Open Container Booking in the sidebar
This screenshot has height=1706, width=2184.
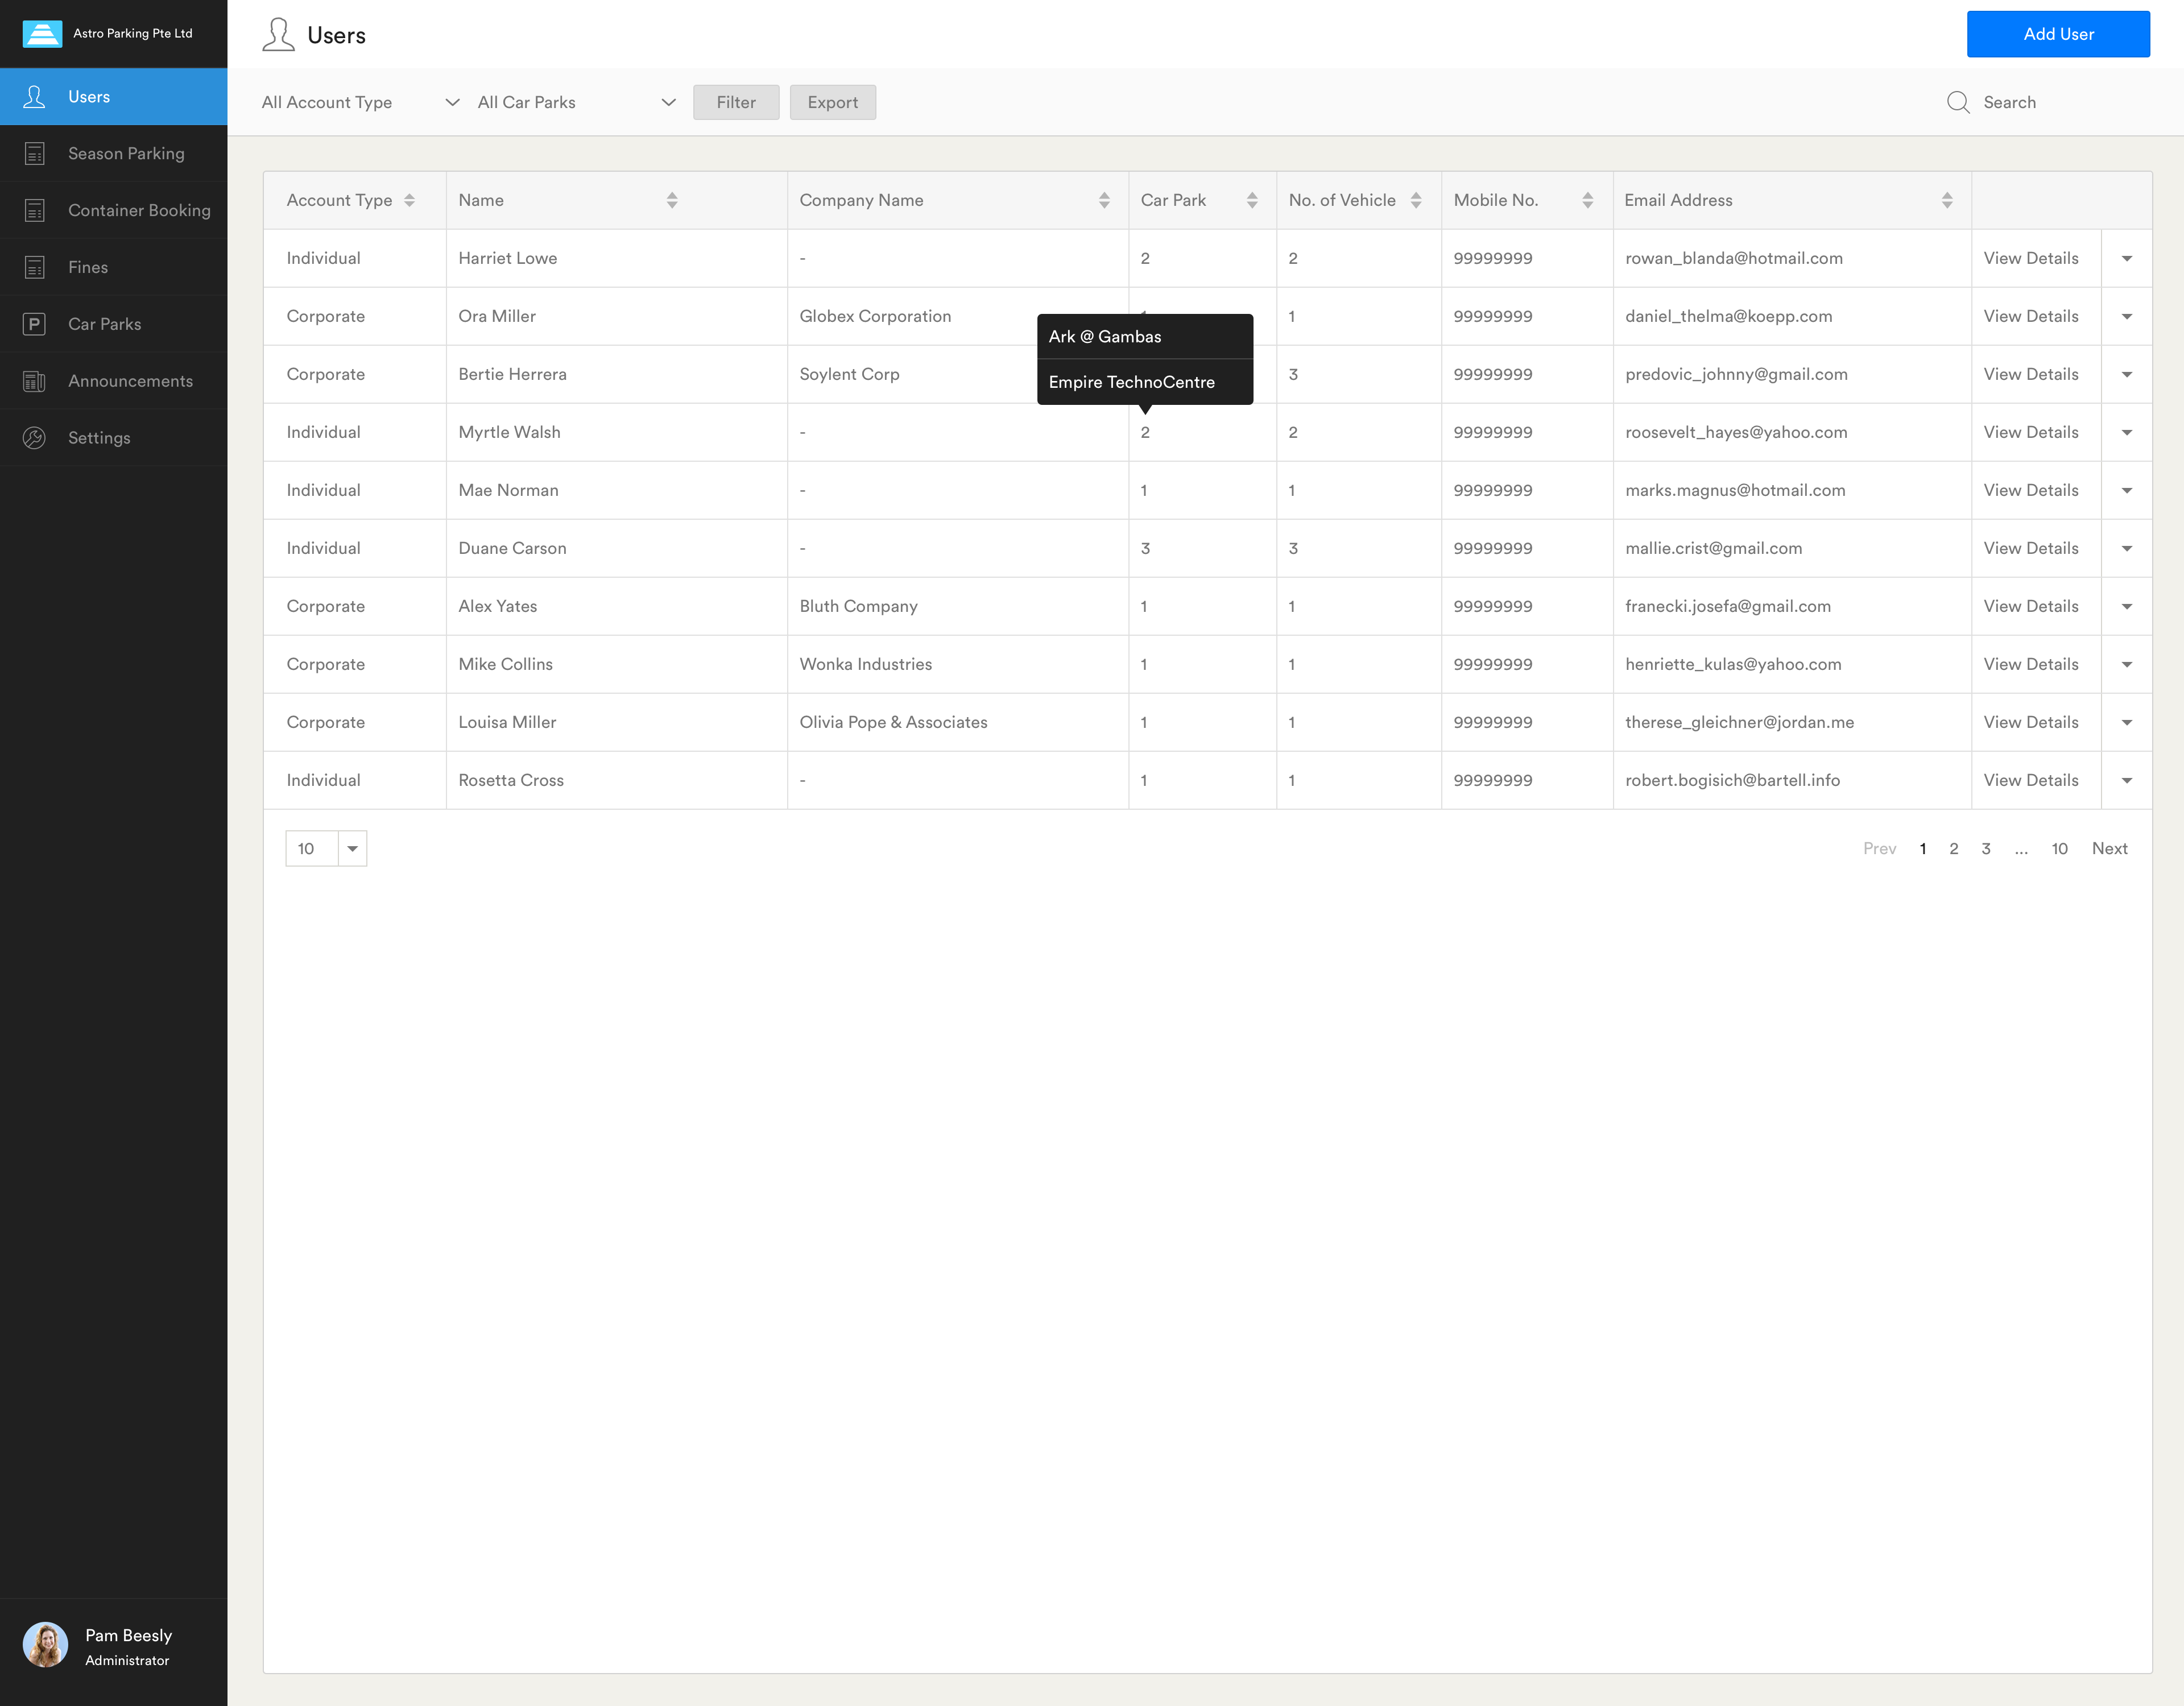[x=139, y=210]
